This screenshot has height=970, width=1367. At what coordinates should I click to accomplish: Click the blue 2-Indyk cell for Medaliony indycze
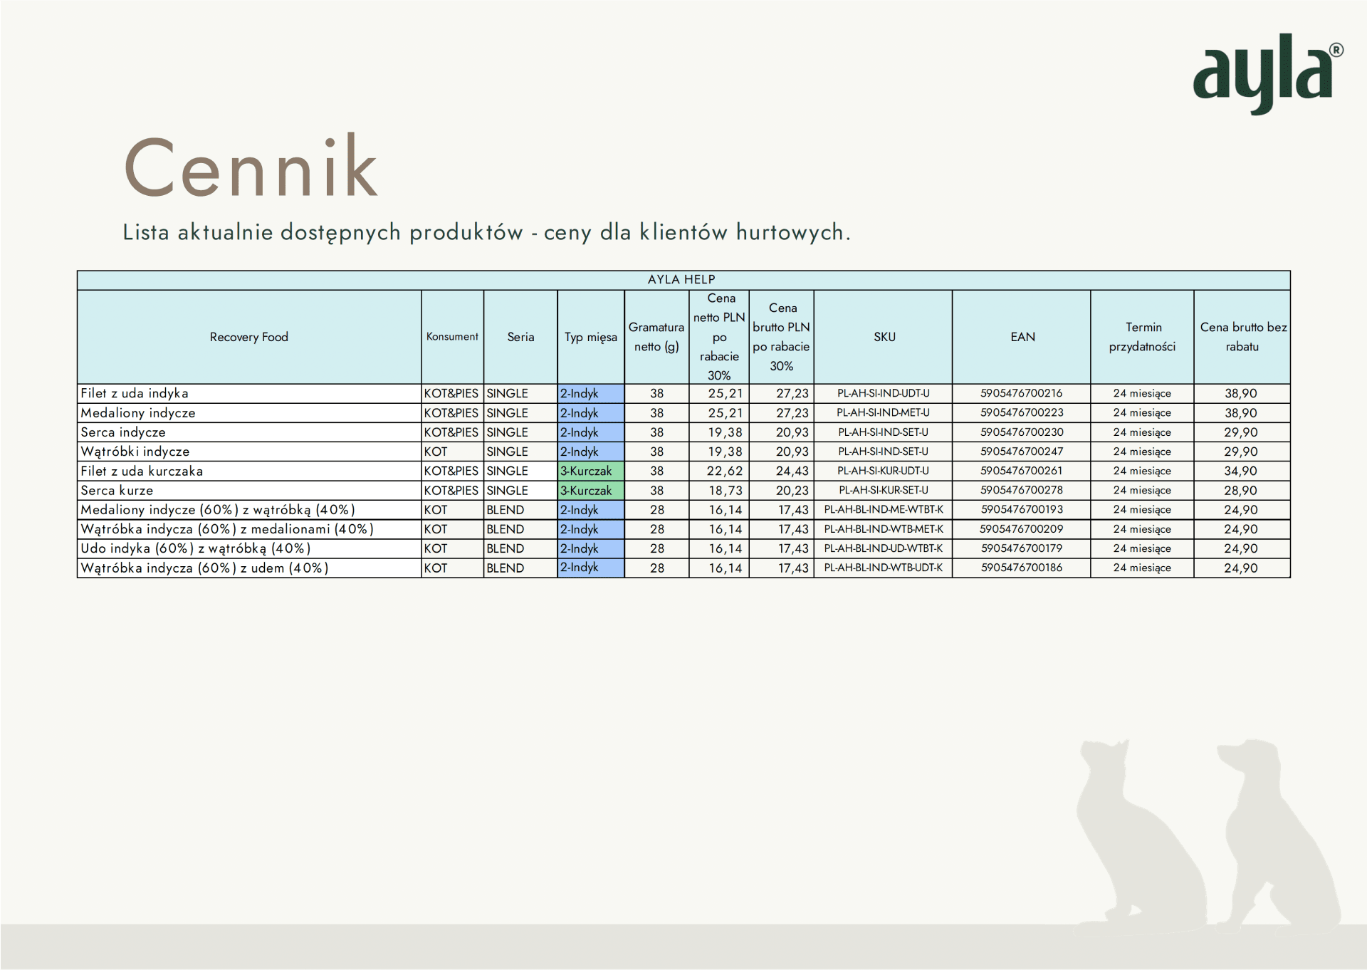point(590,413)
